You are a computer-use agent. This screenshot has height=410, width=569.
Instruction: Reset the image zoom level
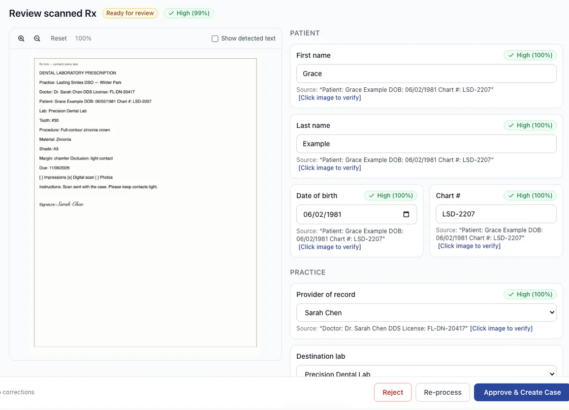pyautogui.click(x=59, y=39)
